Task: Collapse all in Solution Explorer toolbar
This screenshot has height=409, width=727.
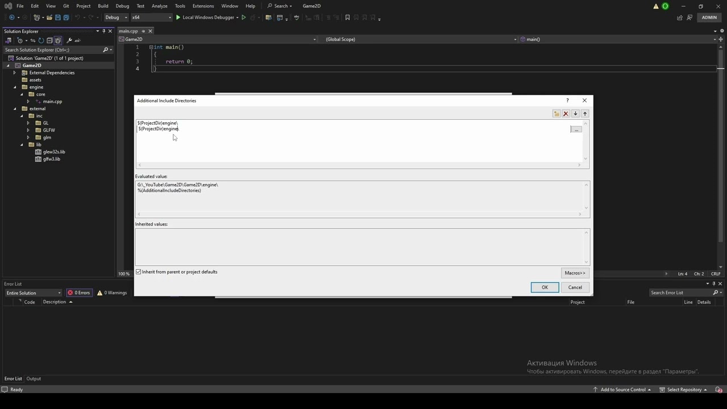Action: (49, 40)
